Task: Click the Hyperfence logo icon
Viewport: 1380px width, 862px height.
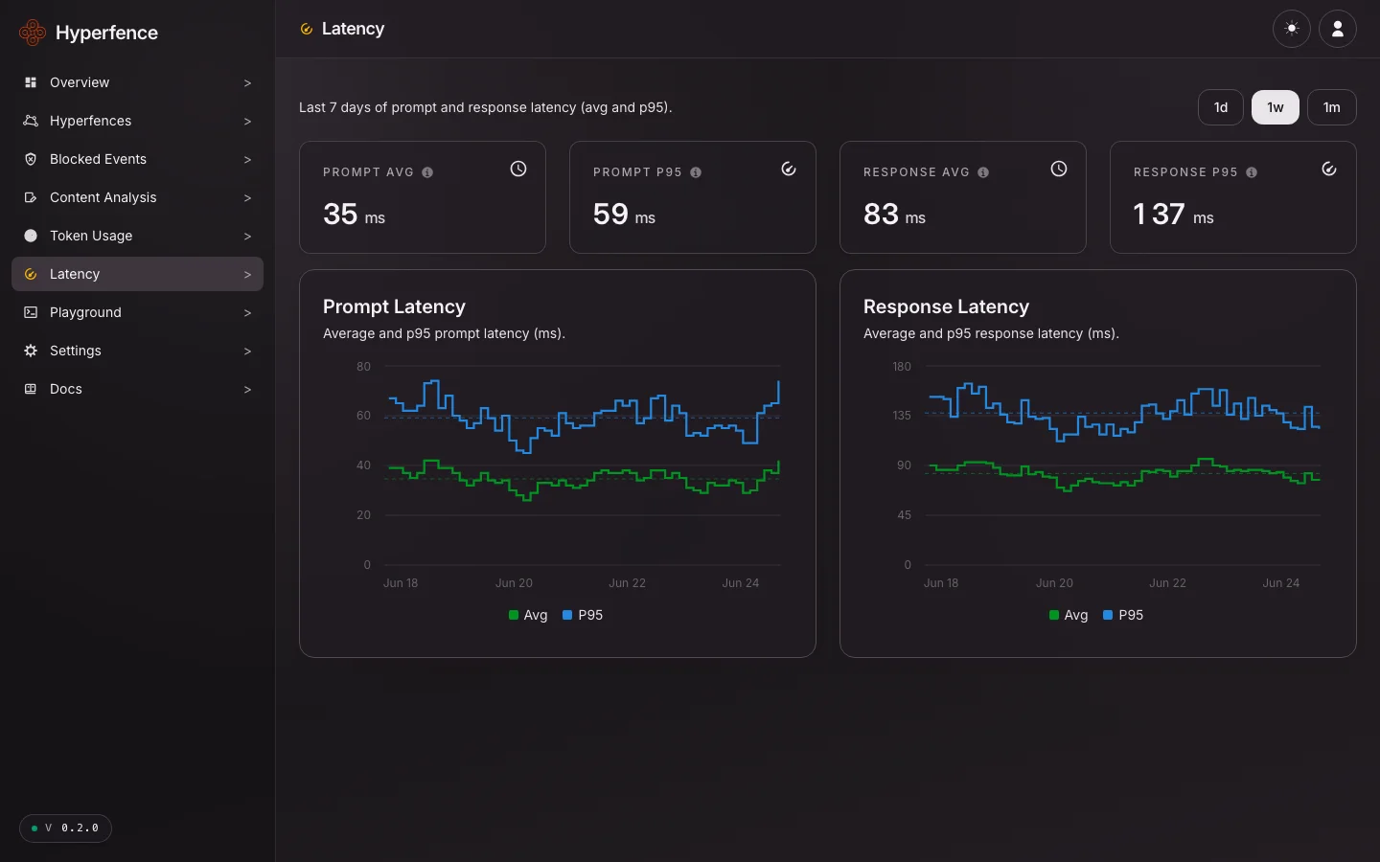Action: point(33,33)
